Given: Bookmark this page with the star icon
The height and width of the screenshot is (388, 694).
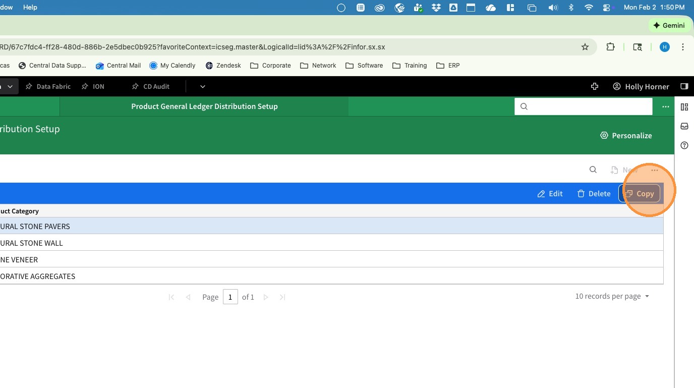Looking at the screenshot, I should (x=585, y=47).
